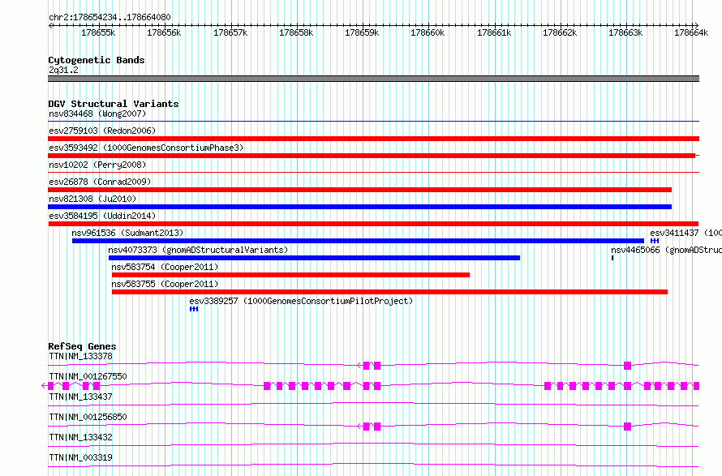Click the red bar of esv3584195

pos(373,224)
